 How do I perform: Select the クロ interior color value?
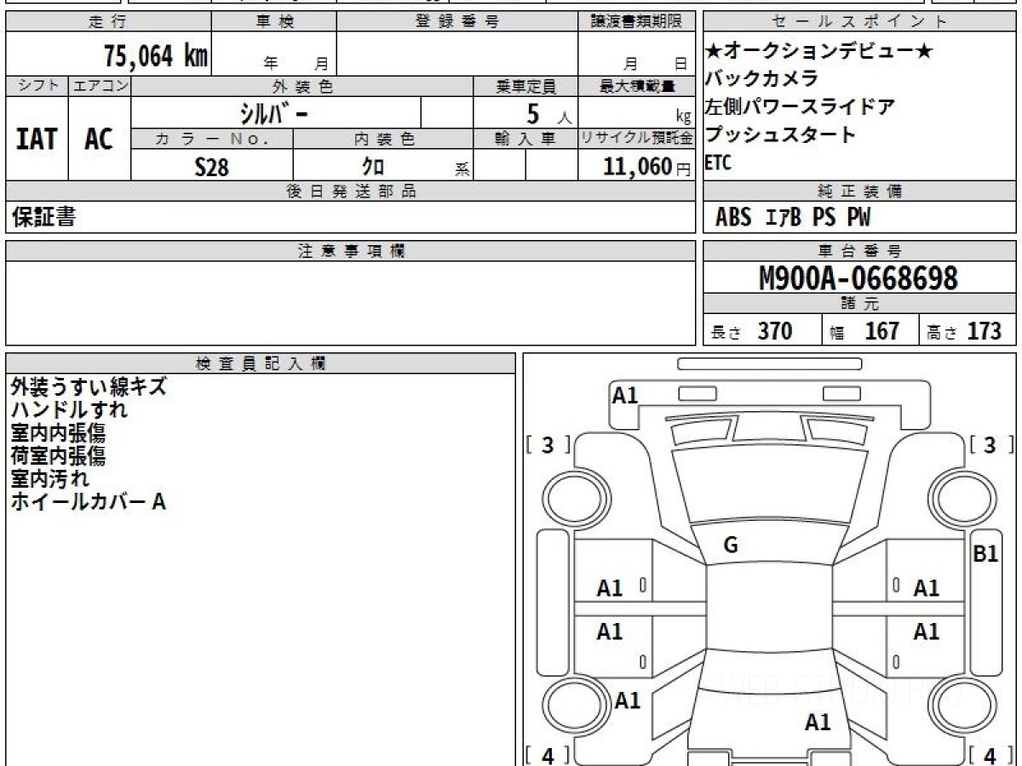[x=373, y=167]
